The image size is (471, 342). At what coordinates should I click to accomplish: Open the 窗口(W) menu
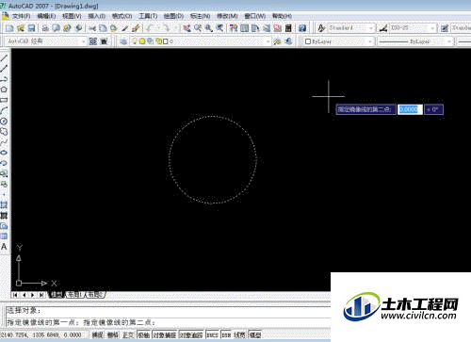[x=255, y=16]
